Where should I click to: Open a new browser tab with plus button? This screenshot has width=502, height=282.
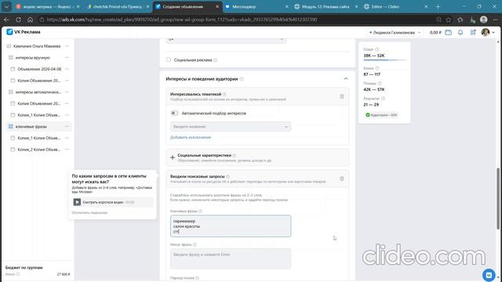pos(438,7)
